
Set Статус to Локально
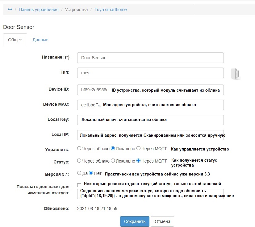tap(113, 161)
